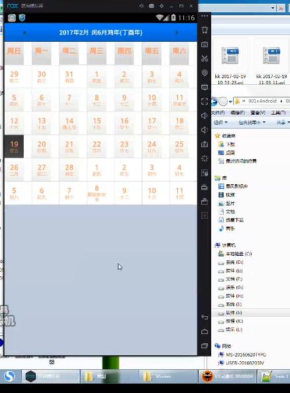
Task: Select 娱乐 (G:) drive
Action: (230, 287)
